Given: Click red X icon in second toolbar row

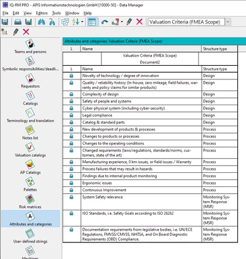Looking at the screenshot, I should [26, 32].
